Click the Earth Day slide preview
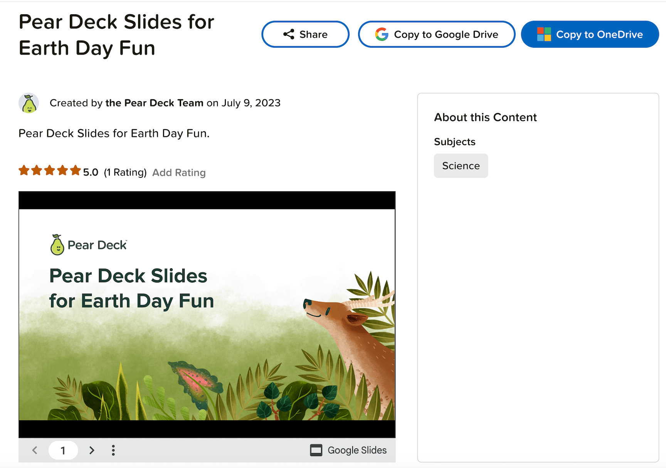Screen dimensions: 666x468 tap(207, 314)
